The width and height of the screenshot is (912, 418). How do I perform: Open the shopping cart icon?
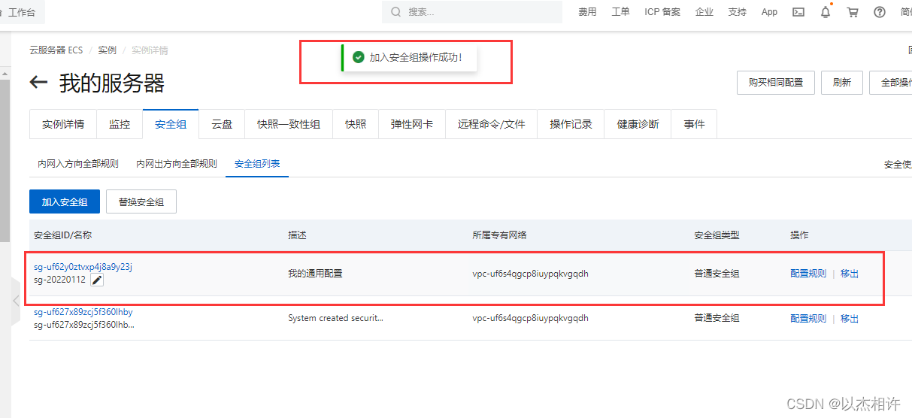(853, 12)
